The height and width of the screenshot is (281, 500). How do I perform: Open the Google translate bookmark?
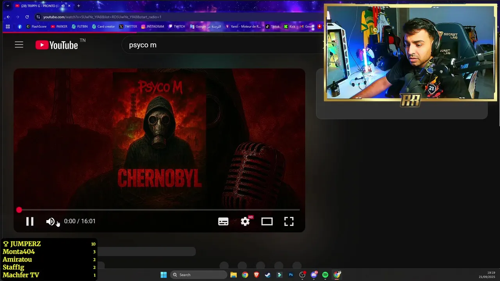pos(205,27)
